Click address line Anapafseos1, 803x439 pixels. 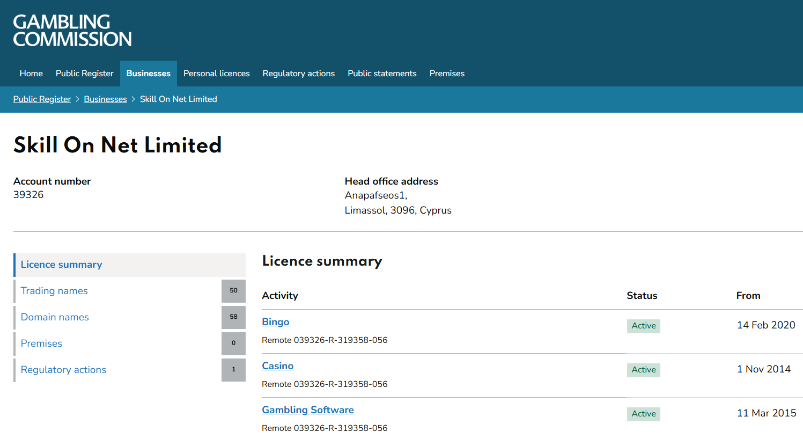coord(376,195)
